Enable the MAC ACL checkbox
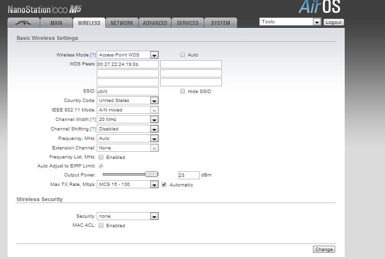Viewport: 385px width, 259px height. pos(101,225)
